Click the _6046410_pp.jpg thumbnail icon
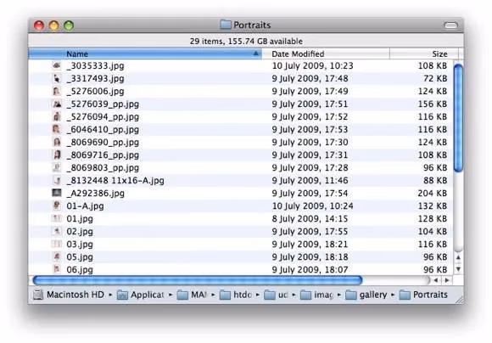 pyautogui.click(x=57, y=129)
